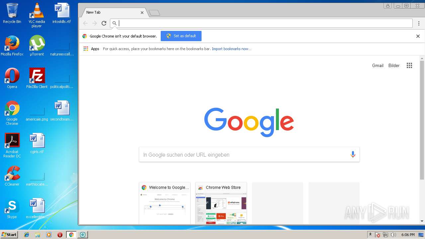Open a new tab with the tab button
Viewport: 425px width, 239px height.
click(x=154, y=13)
